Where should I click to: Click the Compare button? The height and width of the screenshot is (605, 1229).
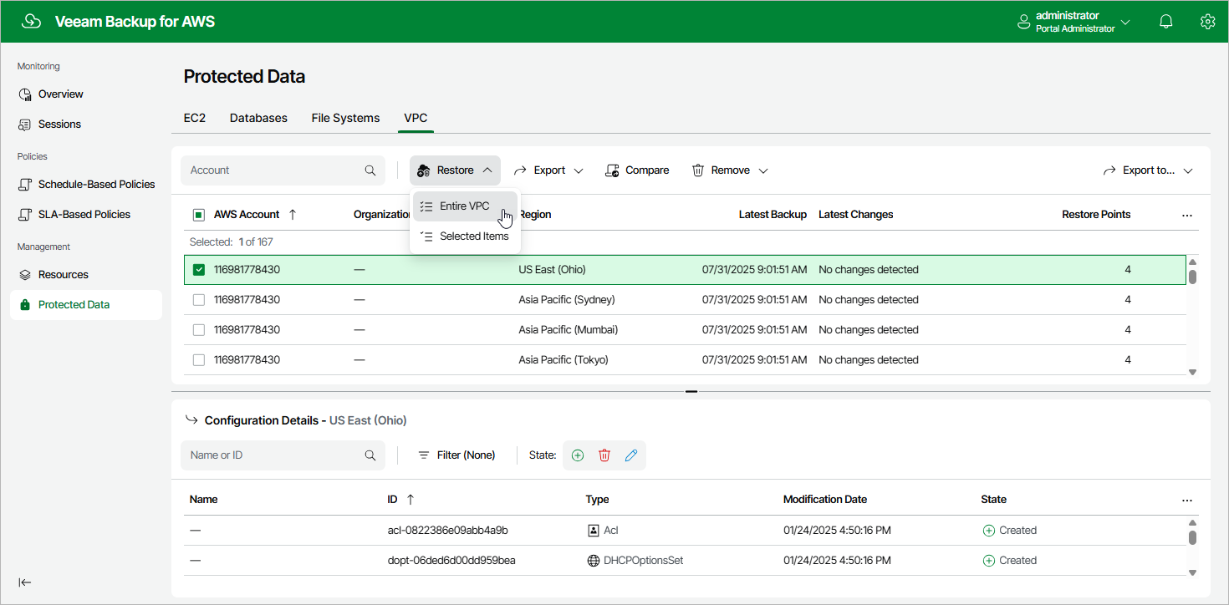(637, 170)
